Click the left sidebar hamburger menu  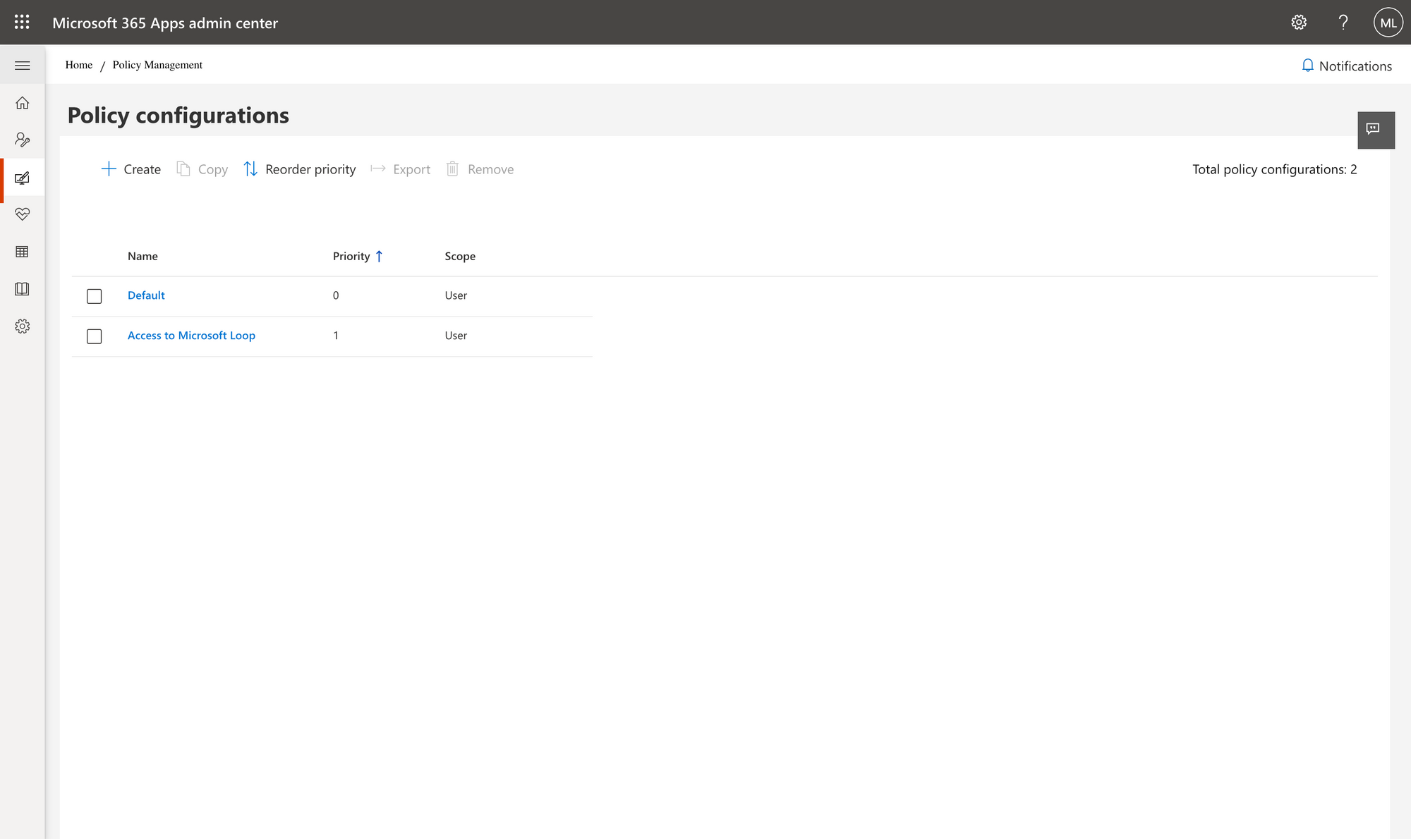(x=22, y=65)
